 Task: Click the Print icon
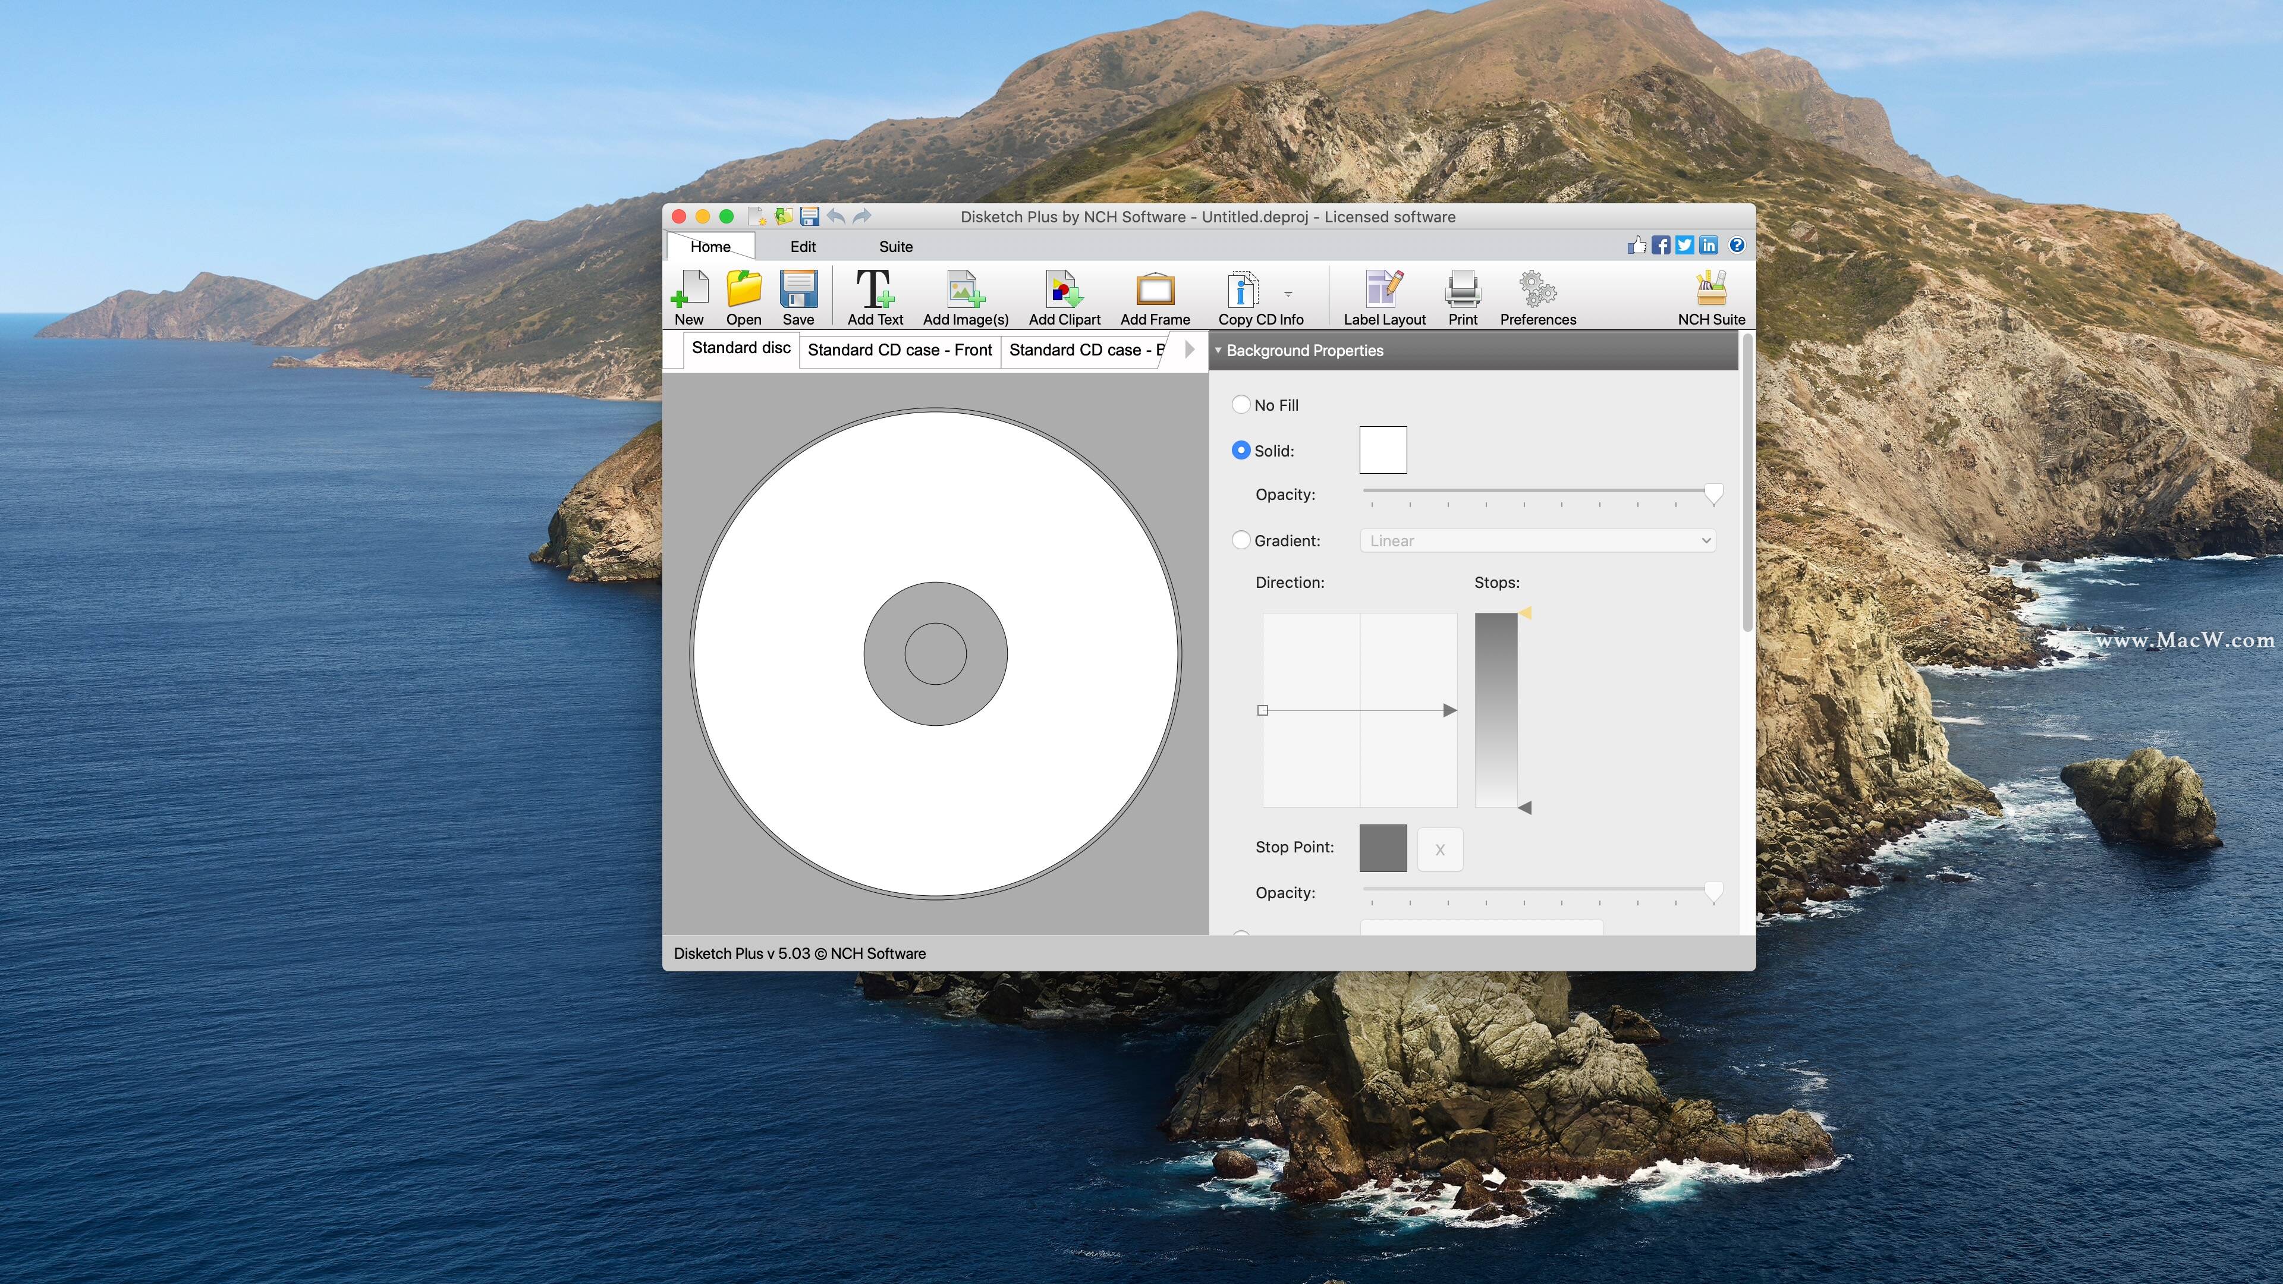[x=1463, y=298]
